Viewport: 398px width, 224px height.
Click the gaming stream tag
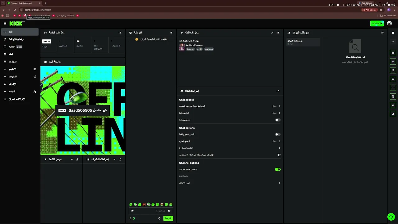pos(209,49)
